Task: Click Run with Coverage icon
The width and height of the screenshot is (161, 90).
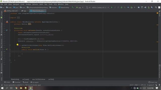Action: tap(125, 7)
